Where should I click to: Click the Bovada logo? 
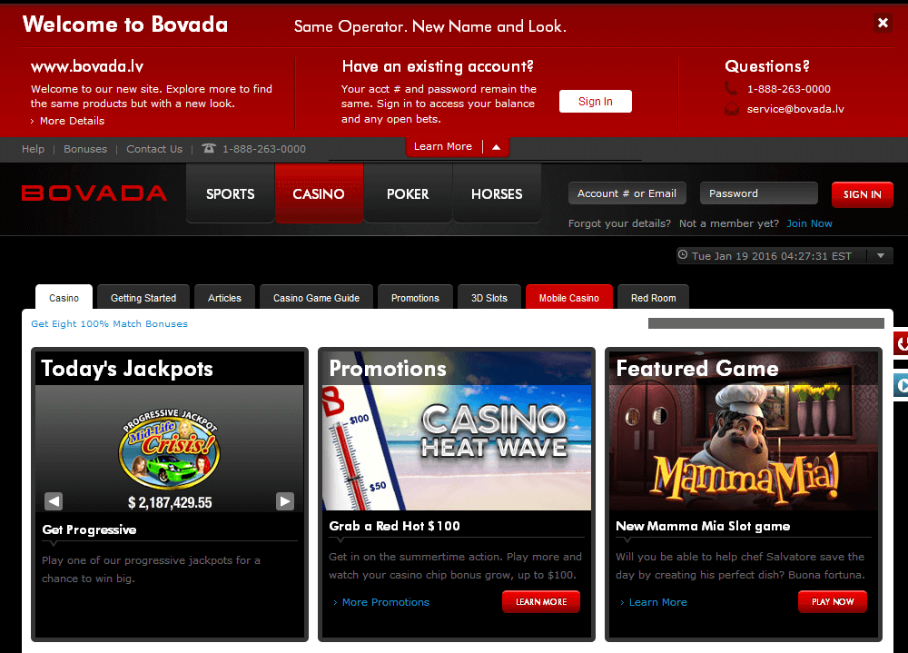tap(94, 193)
